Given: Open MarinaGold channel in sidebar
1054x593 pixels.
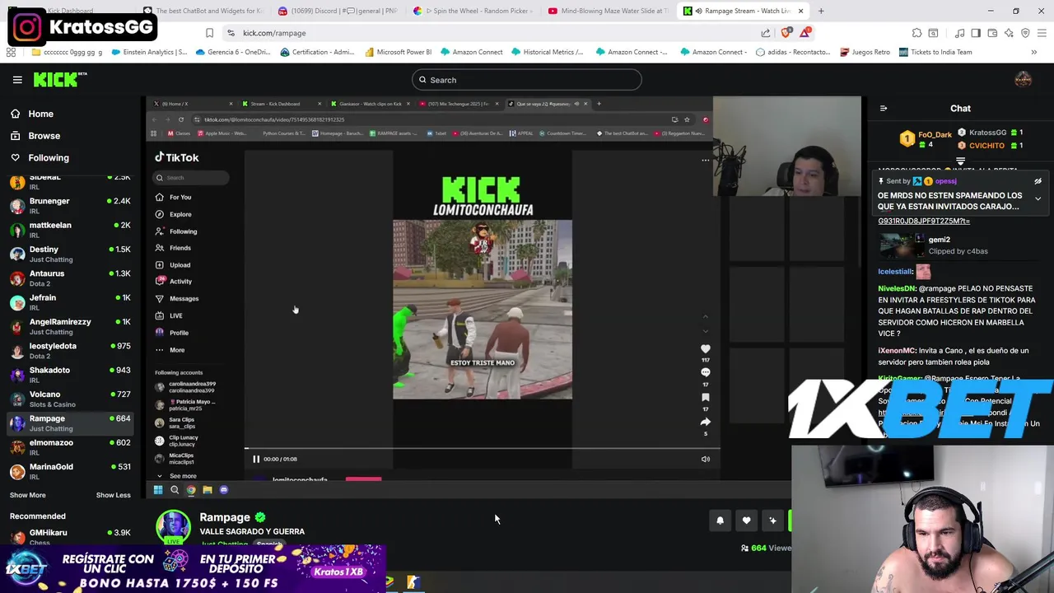Looking at the screenshot, I should (x=70, y=471).
